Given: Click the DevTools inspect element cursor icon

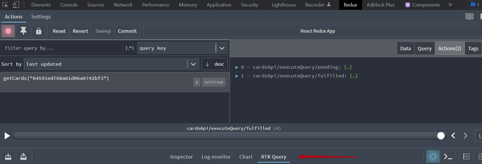Looking at the screenshot, I should click(5, 5).
